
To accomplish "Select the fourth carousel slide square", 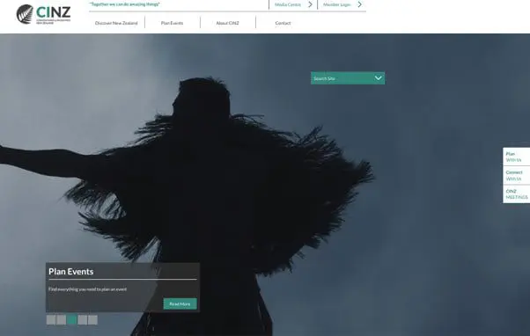I will pos(83,320).
